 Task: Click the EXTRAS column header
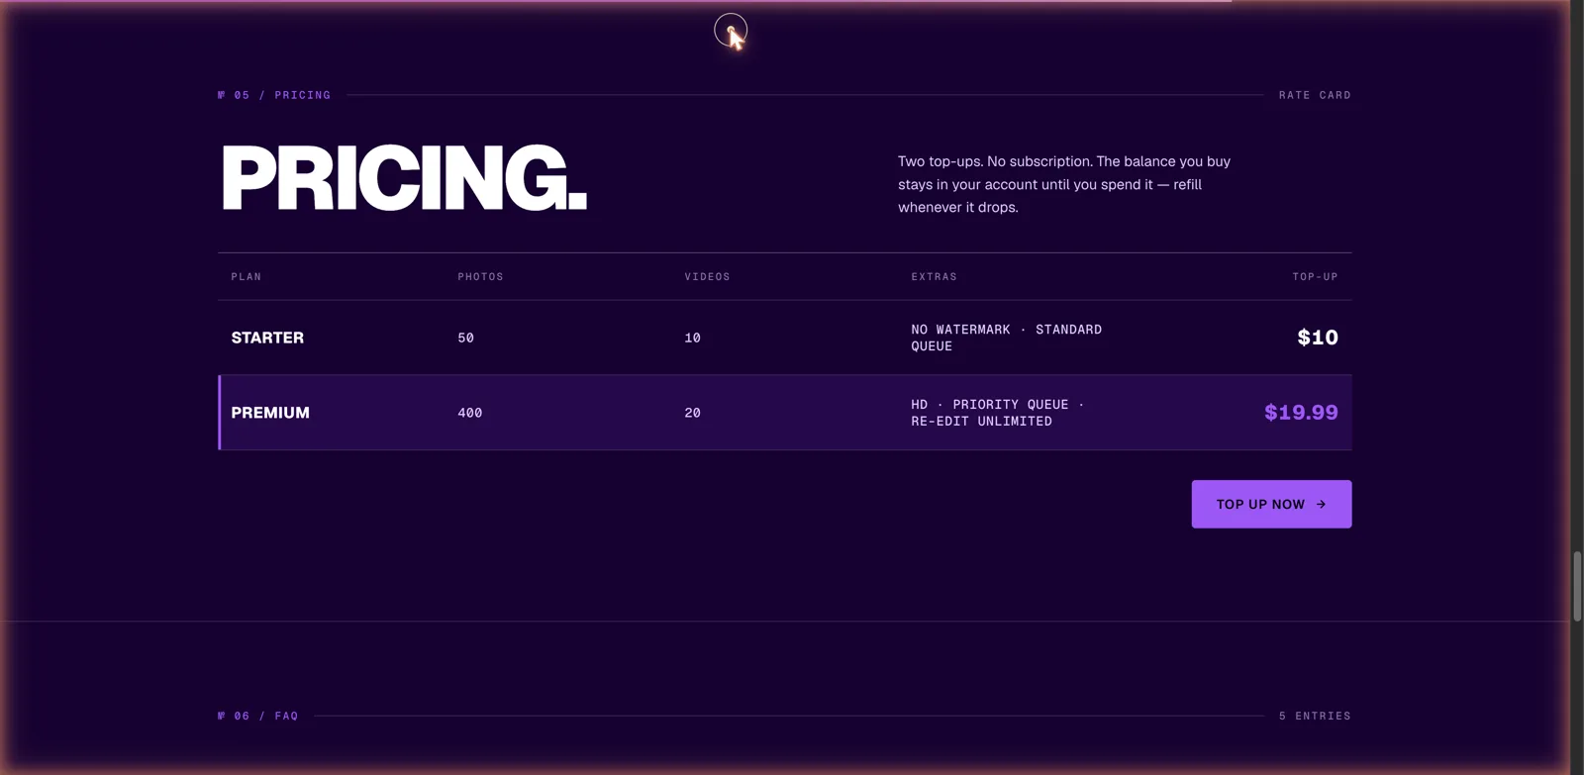coord(934,277)
